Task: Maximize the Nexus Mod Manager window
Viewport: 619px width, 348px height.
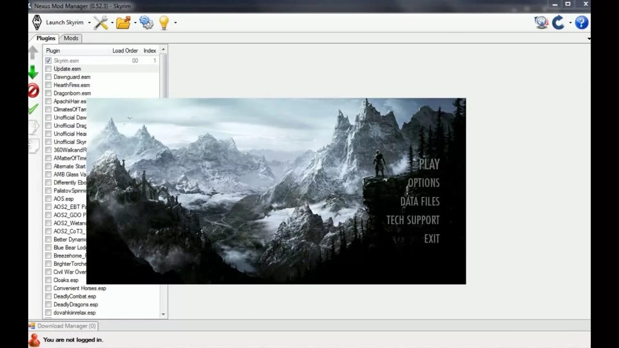Action: 568,4
